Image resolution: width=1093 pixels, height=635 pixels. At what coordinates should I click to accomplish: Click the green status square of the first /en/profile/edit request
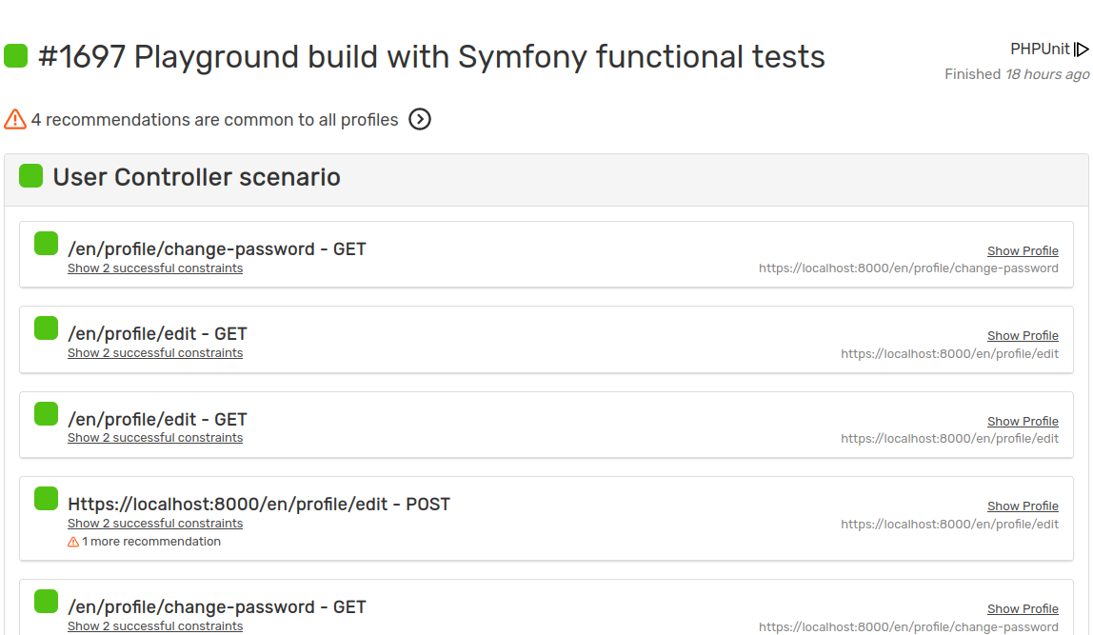(46, 328)
